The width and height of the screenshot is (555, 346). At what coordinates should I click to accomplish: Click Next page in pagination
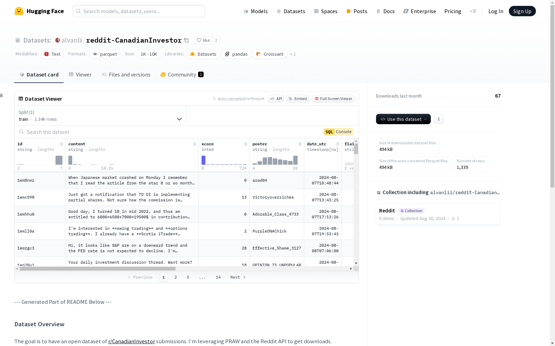(x=238, y=277)
